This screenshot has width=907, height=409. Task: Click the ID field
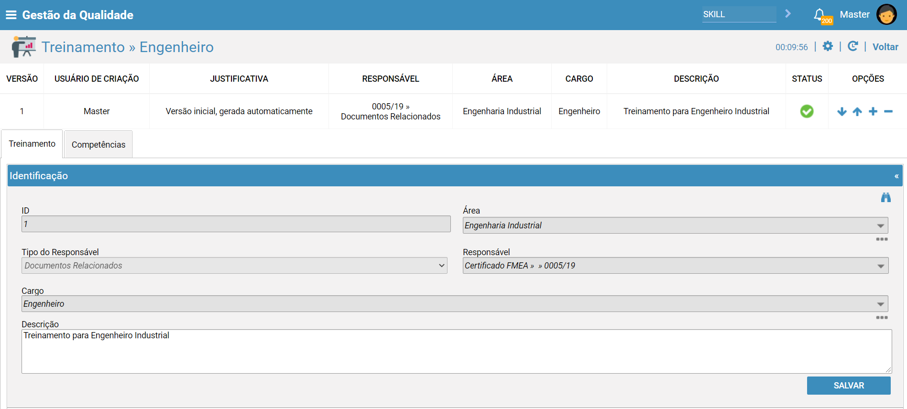click(x=236, y=224)
